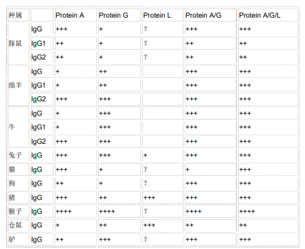Select the Protein A/G header cell
The image size is (305, 249).
coord(211,15)
